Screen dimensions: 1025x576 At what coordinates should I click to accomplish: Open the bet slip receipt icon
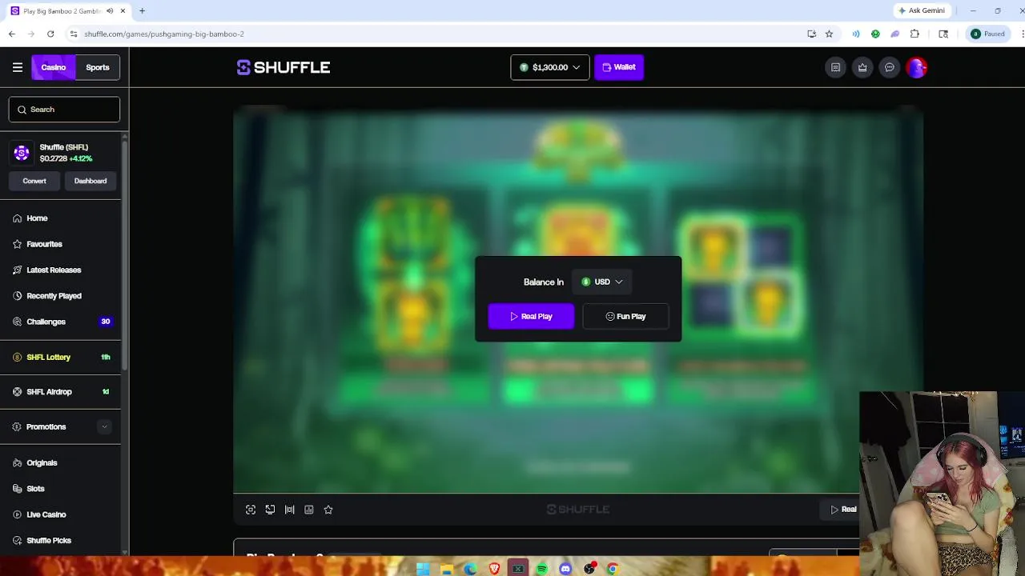835,67
